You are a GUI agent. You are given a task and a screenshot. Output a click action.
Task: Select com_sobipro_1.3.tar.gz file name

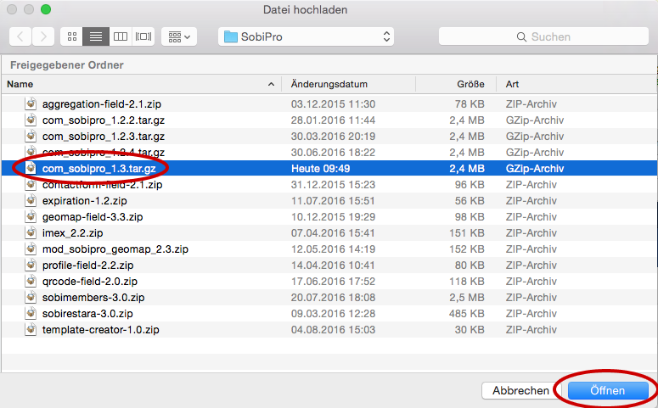click(x=99, y=169)
